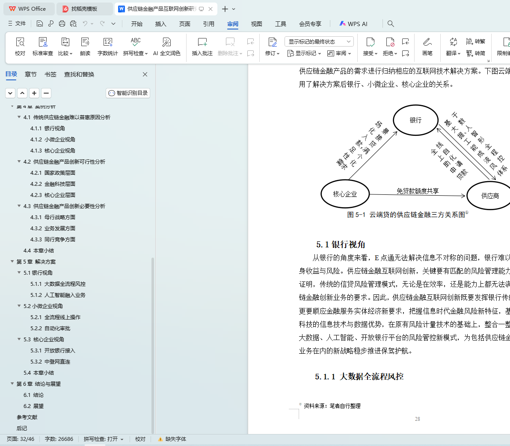Collapse the 4.2 供应链金融产品创新可行性分析 node
The image size is (510, 446).
[19, 161]
